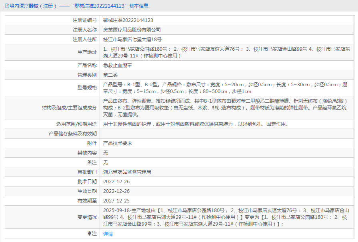Click the 注册人名称 label

[85, 30]
